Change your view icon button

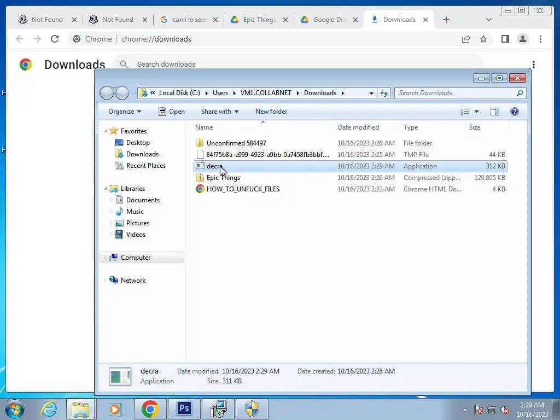tap(465, 112)
